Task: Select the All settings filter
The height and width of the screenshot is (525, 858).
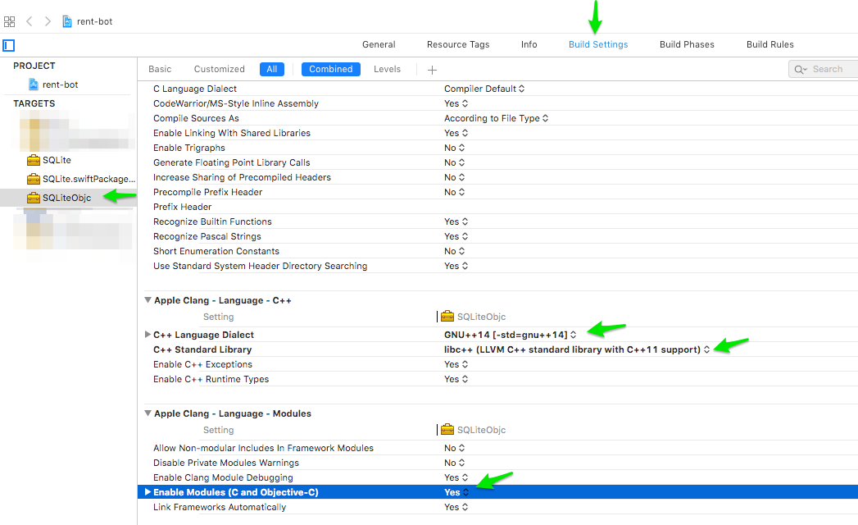Action: point(272,69)
